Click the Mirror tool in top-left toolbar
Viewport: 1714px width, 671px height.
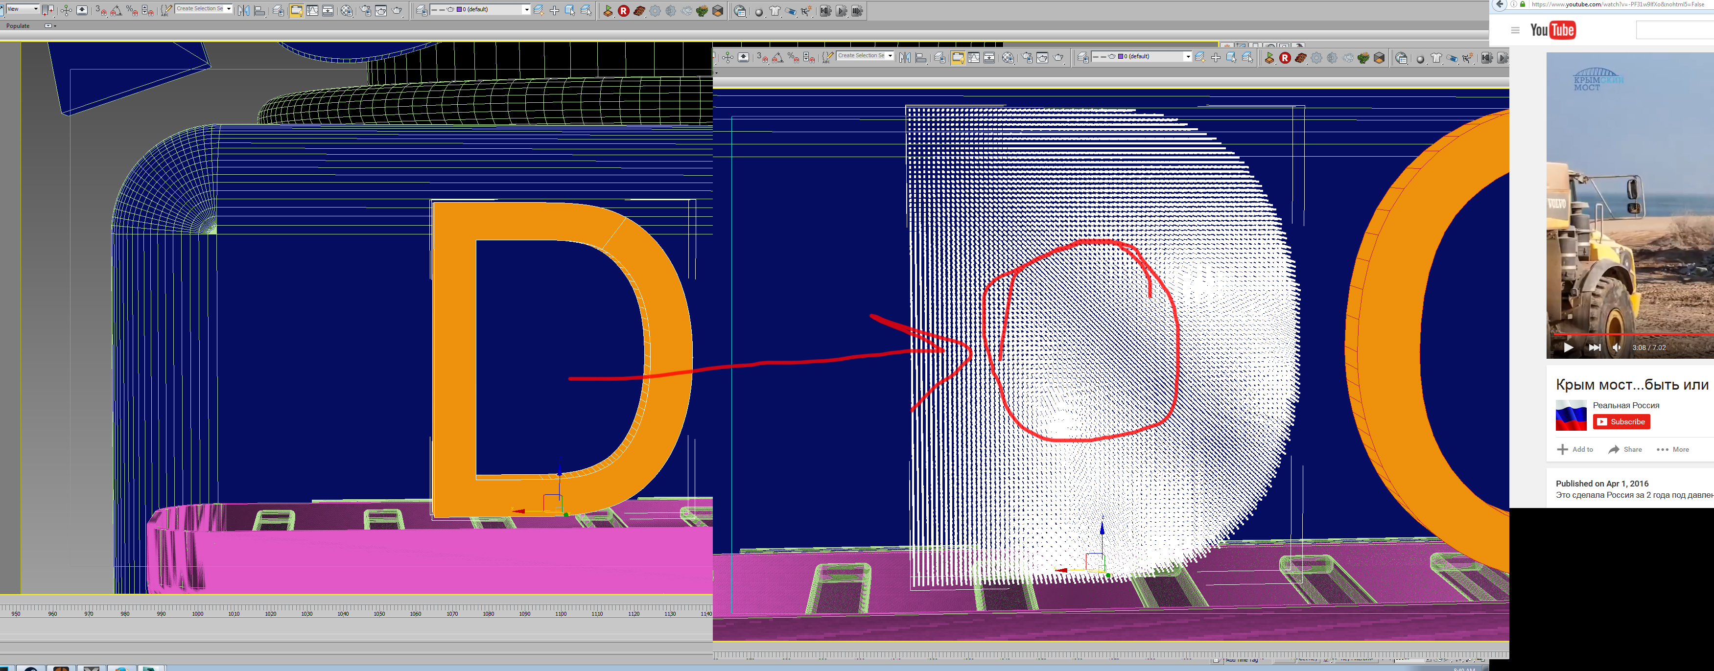243,11
